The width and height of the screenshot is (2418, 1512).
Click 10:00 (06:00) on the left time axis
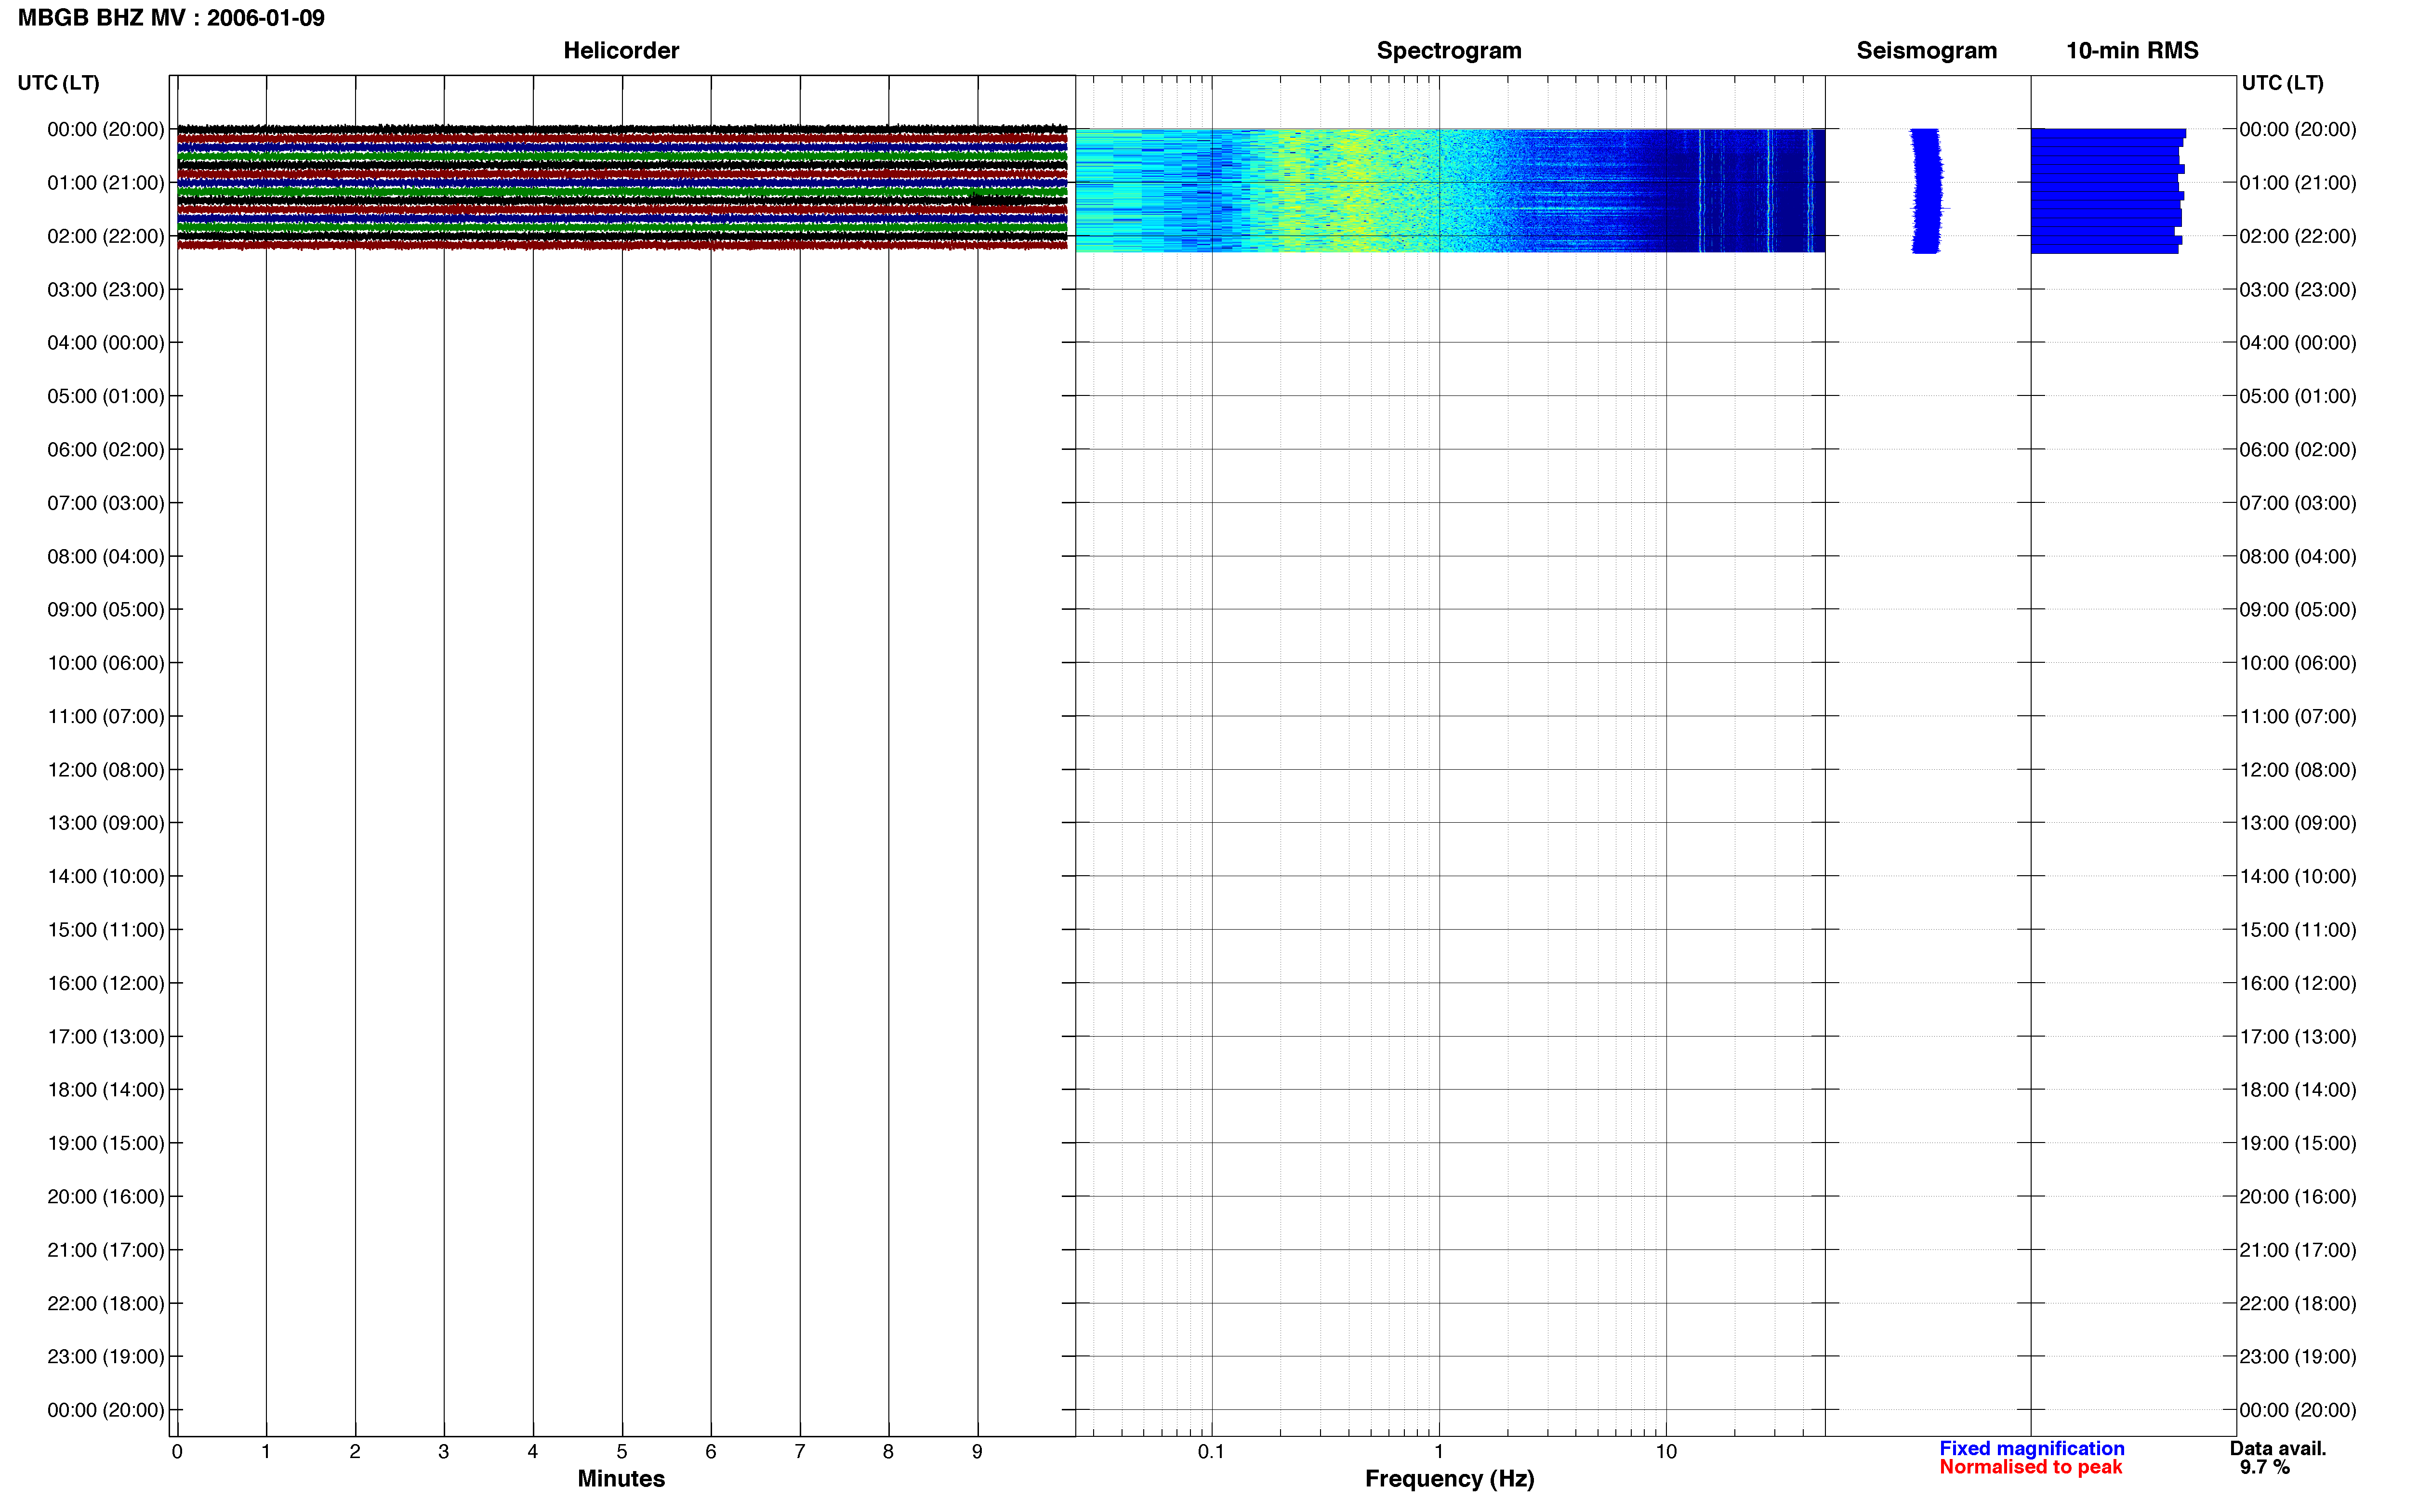coord(106,663)
